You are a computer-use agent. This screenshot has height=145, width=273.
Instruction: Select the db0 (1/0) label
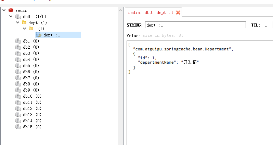tap(35, 17)
